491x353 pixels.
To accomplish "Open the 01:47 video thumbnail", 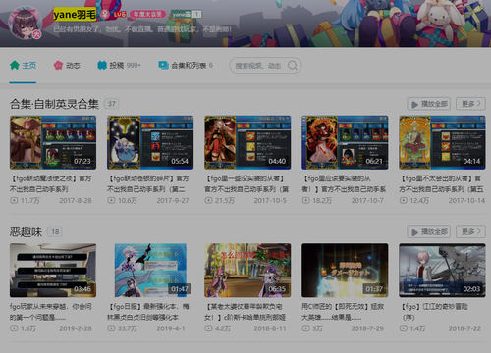I will click(x=150, y=270).
